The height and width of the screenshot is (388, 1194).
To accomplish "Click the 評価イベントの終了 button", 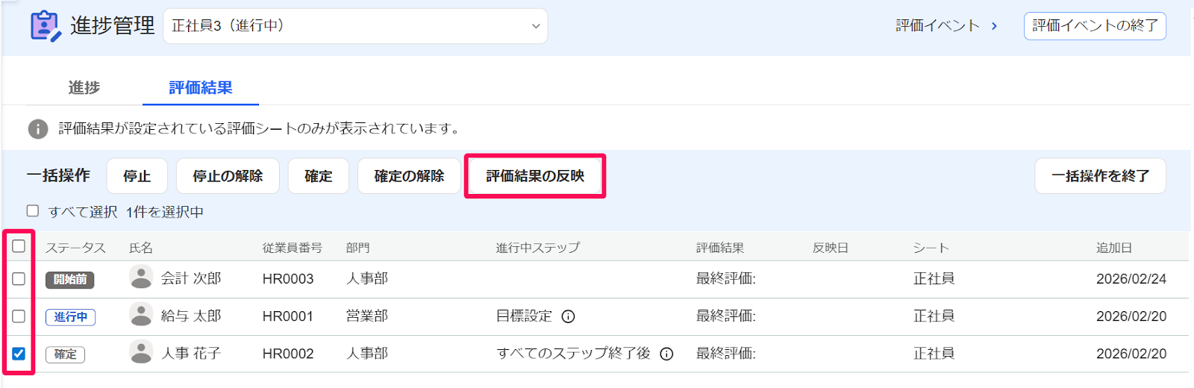I will [1095, 26].
